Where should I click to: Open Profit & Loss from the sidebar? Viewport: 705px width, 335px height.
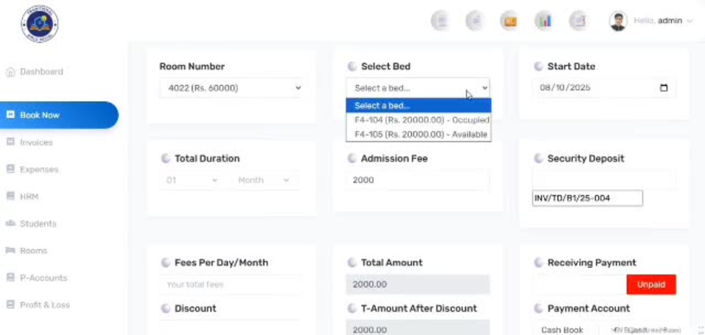(44, 305)
